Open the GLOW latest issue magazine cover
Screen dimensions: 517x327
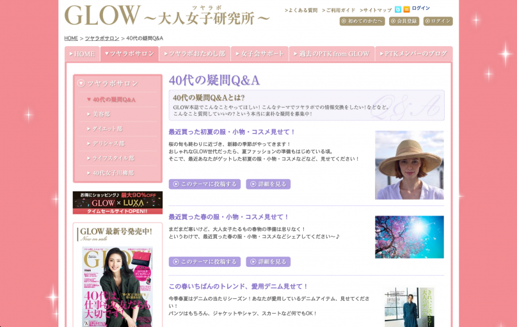point(117,287)
